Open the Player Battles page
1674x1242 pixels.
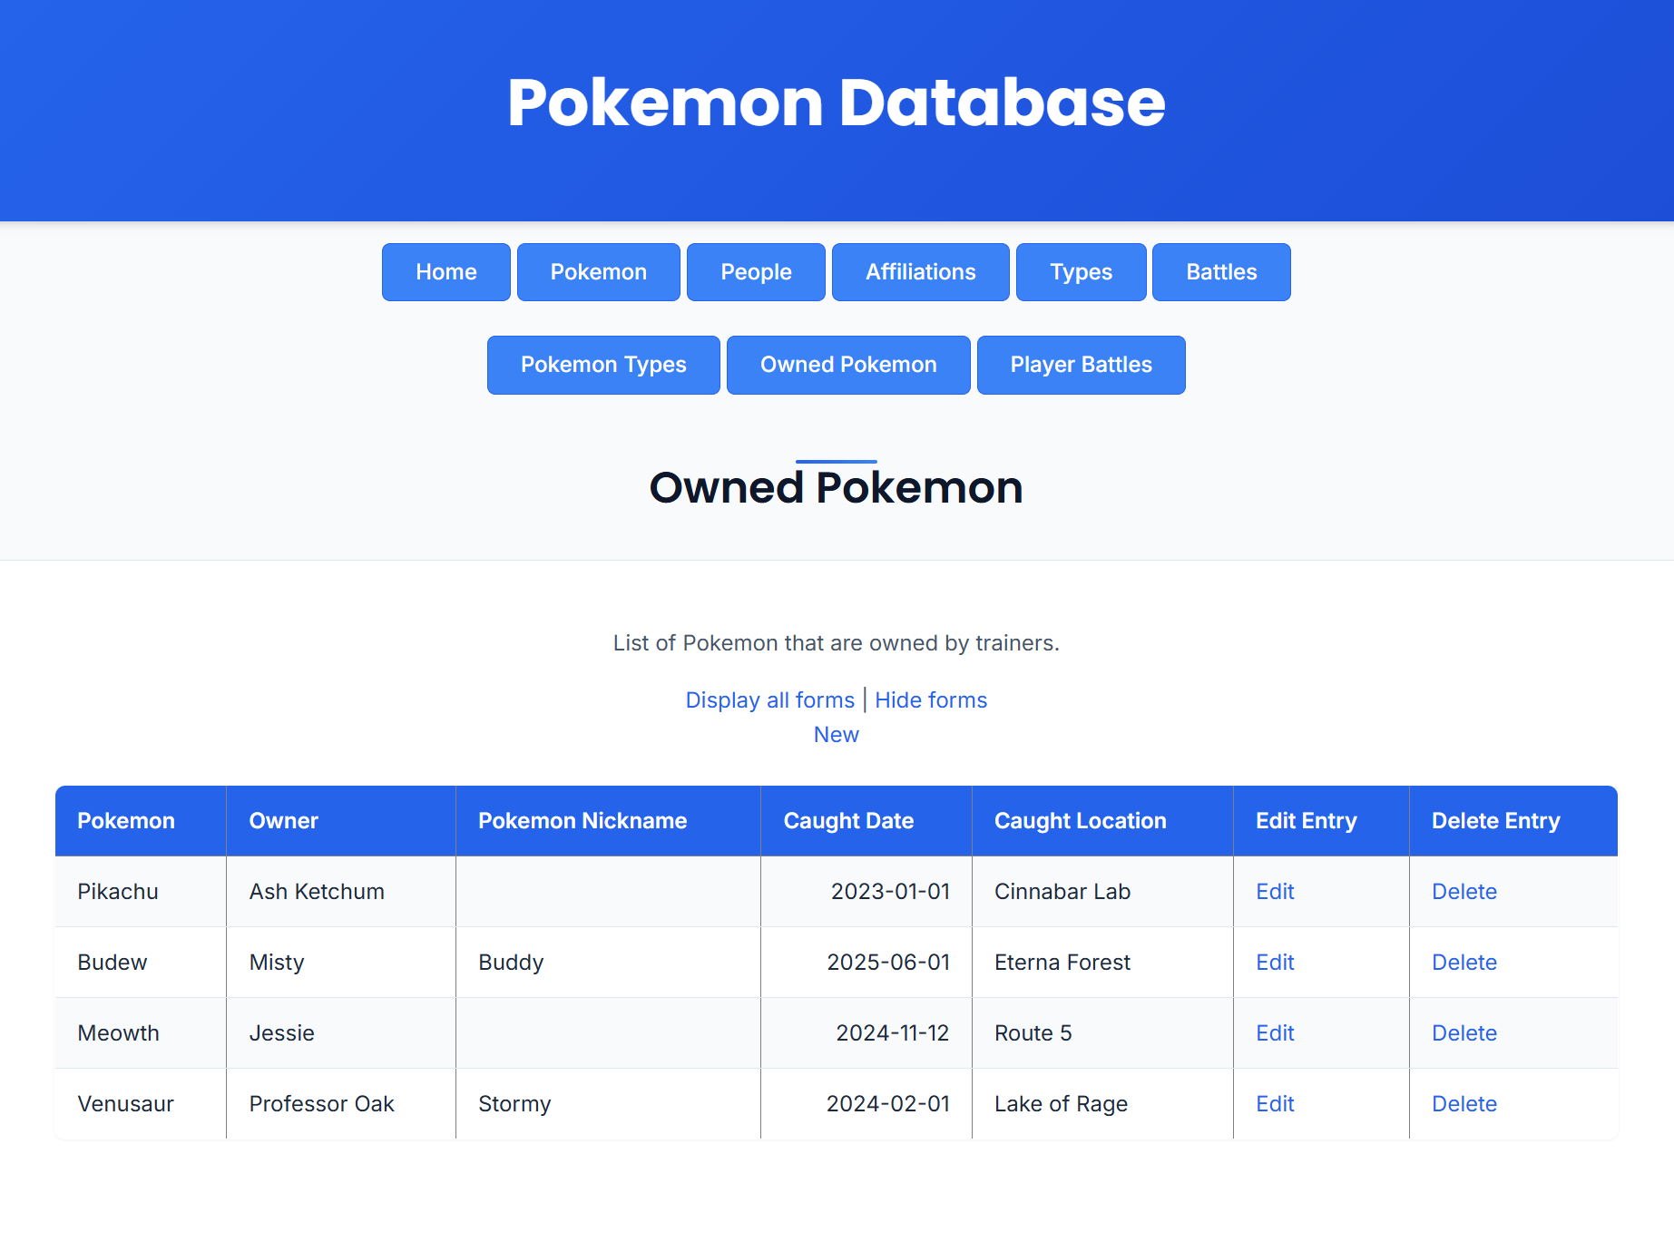click(x=1081, y=365)
